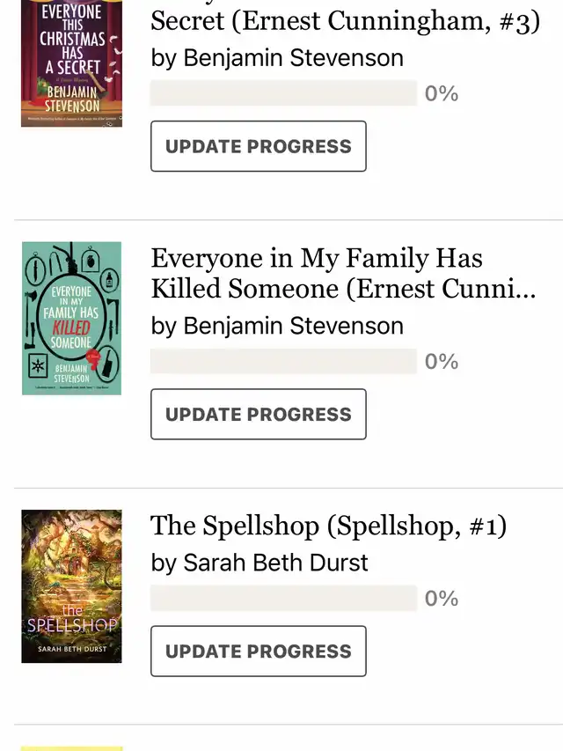Click the 0% label for Ernest Cunningham #3

(x=442, y=93)
